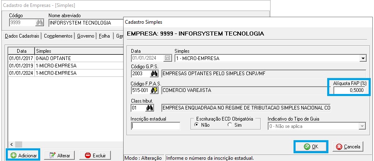Switch to the Complementos tab
Viewport: 374px width, 161px height.
pyautogui.click(x=58, y=36)
